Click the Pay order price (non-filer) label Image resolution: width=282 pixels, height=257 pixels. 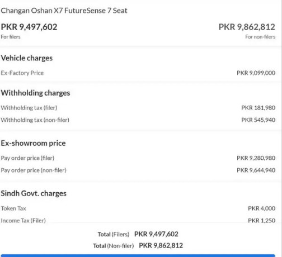(34, 170)
